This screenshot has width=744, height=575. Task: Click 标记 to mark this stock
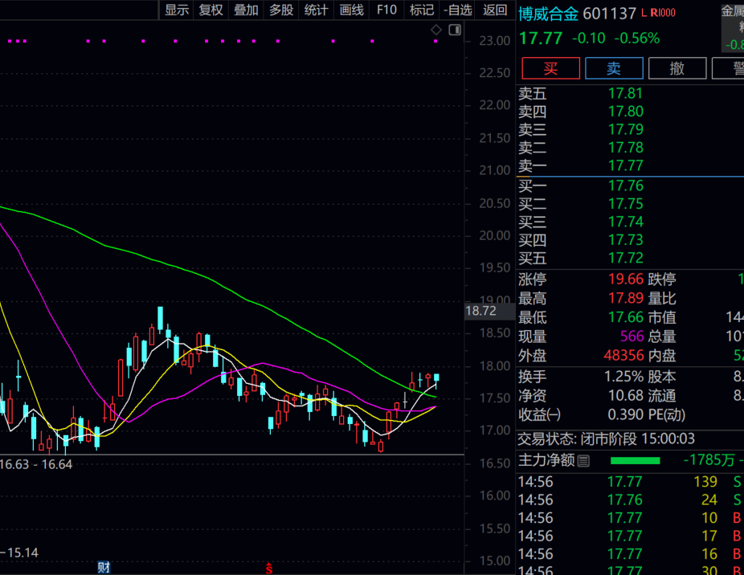click(422, 10)
